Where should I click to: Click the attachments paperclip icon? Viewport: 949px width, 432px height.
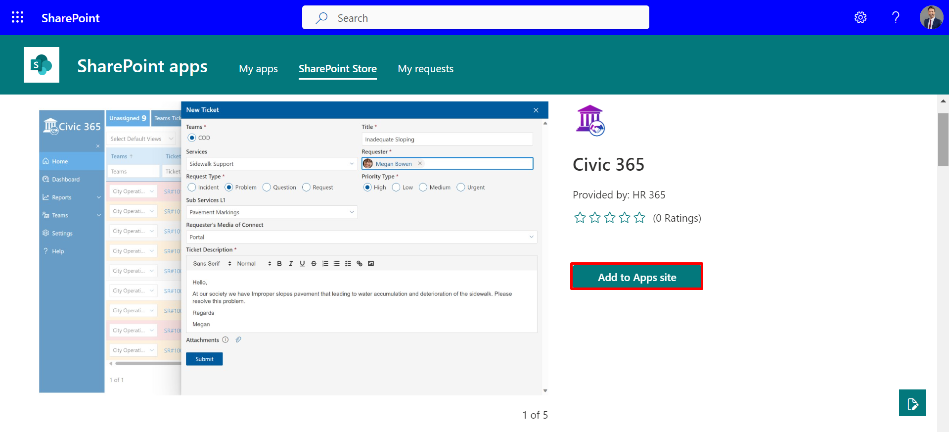tap(238, 339)
